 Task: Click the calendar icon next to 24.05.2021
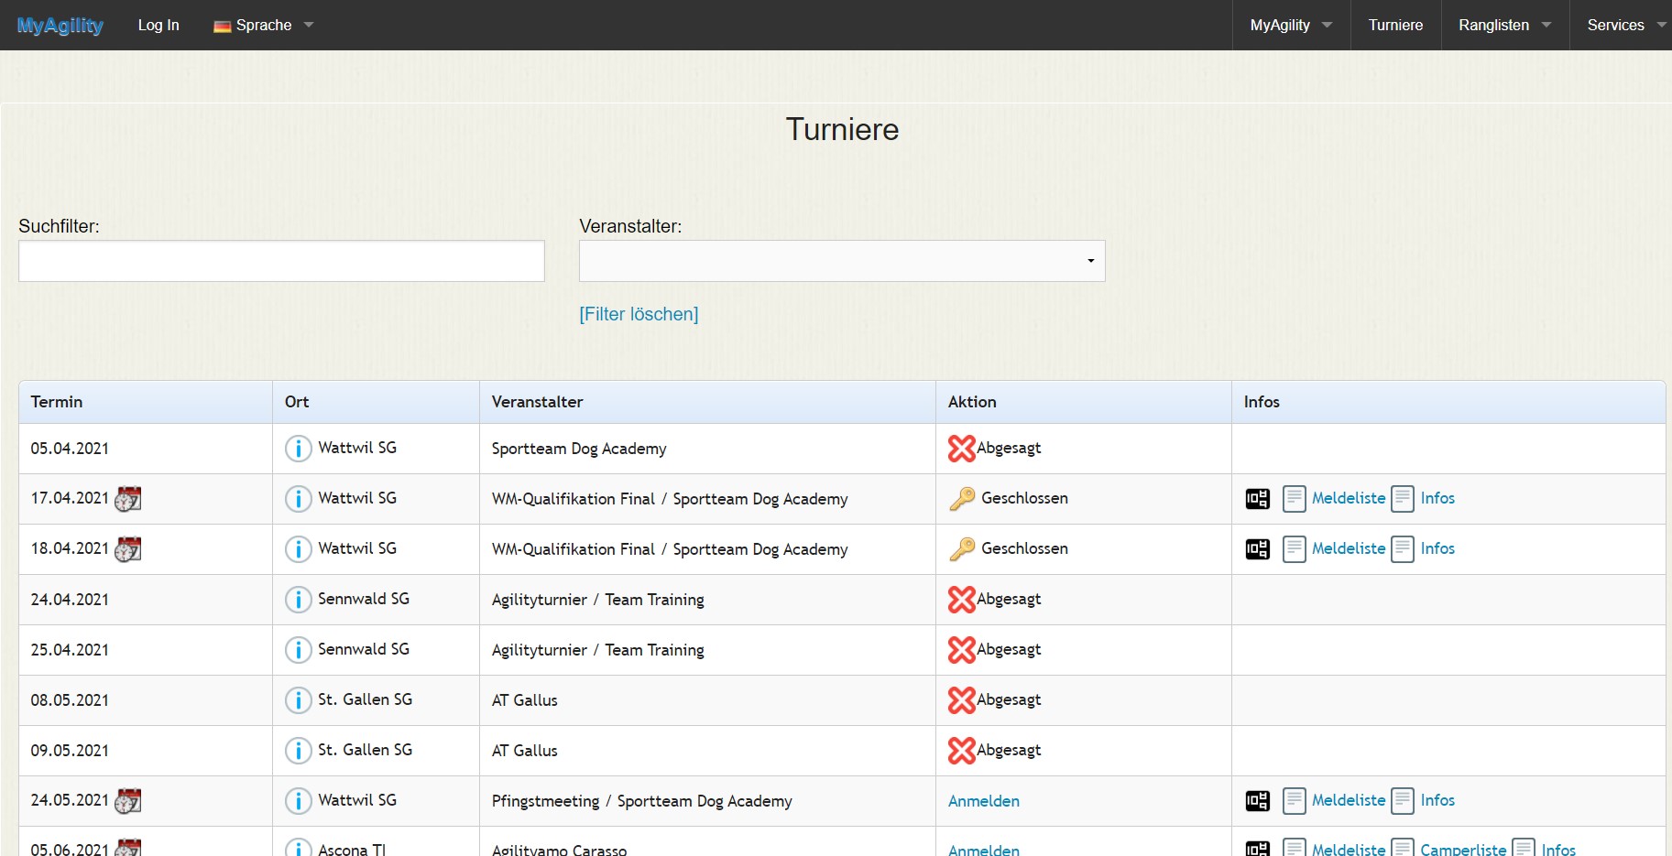(127, 801)
